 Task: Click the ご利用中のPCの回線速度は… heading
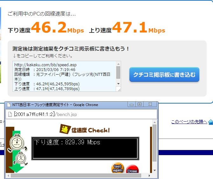[42, 14]
